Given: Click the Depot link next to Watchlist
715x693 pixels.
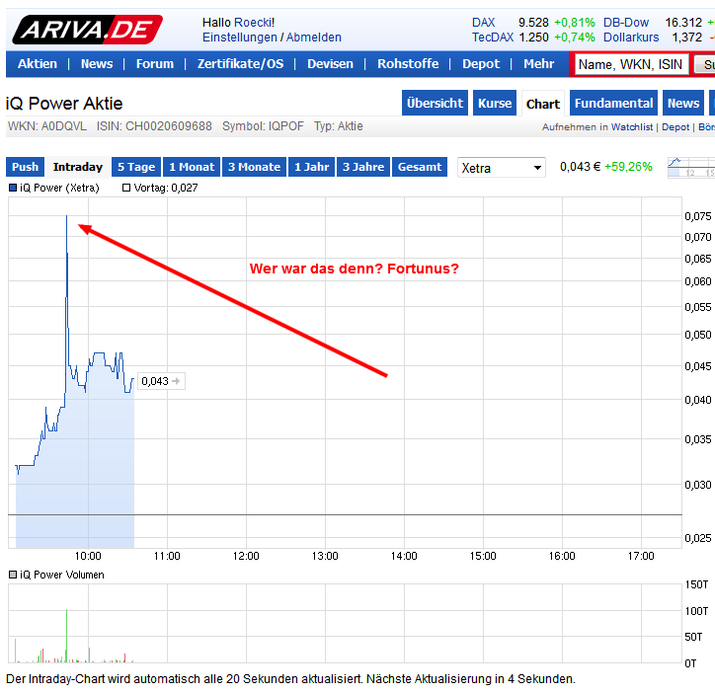Looking at the screenshot, I should [675, 127].
